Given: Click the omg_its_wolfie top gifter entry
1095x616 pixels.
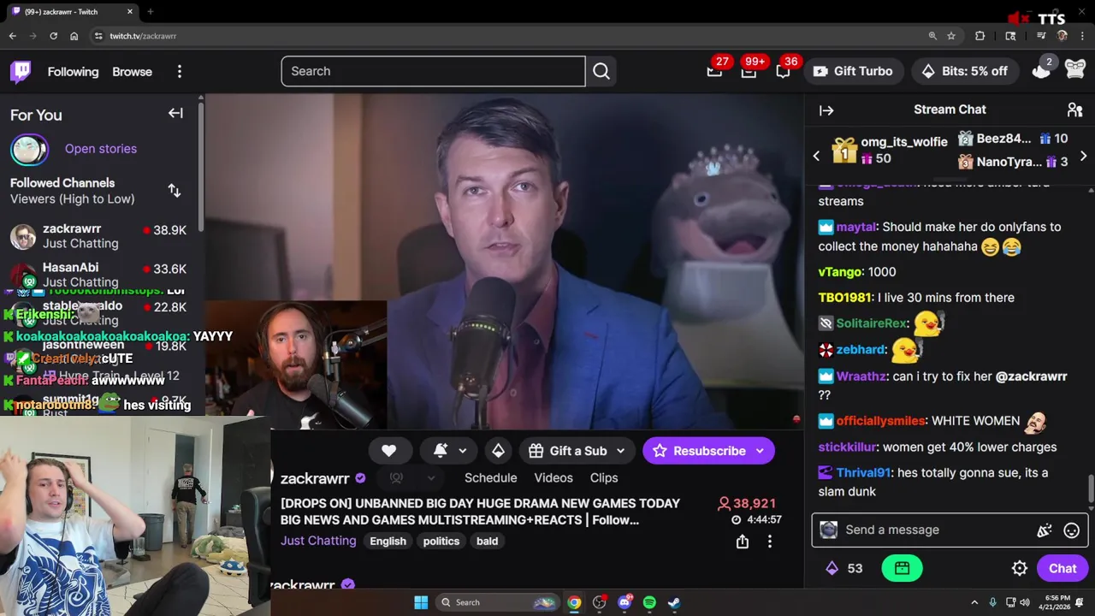Looking at the screenshot, I should pos(890,150).
